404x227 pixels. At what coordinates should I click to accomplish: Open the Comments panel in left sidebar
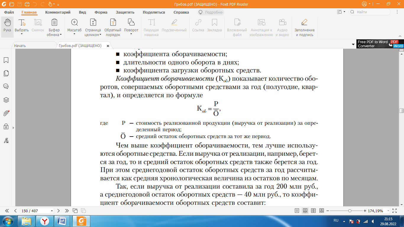pyautogui.click(x=6, y=86)
